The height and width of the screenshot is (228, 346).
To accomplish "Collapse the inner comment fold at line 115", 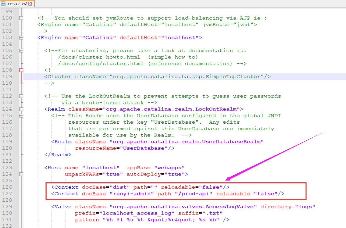I will (21, 116).
